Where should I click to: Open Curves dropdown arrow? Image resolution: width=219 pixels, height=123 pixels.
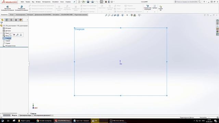point(155,12)
